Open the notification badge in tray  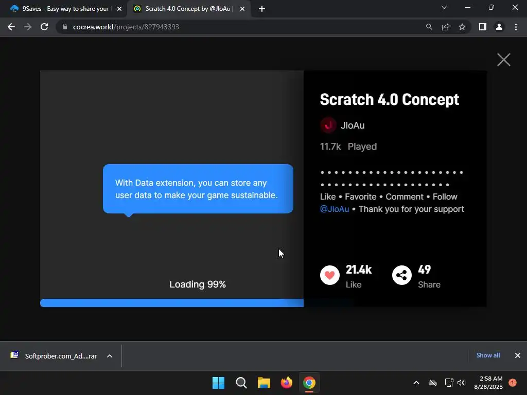point(512,383)
